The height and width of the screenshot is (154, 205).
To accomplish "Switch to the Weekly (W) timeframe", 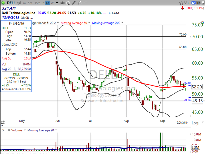I will click(53, 3).
